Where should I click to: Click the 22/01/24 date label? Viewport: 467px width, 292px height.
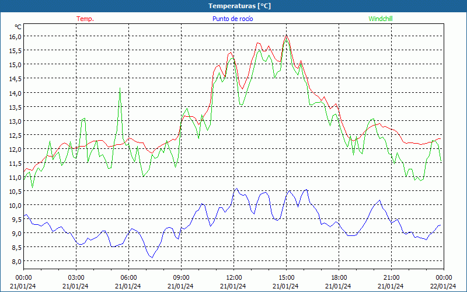pos(443,286)
